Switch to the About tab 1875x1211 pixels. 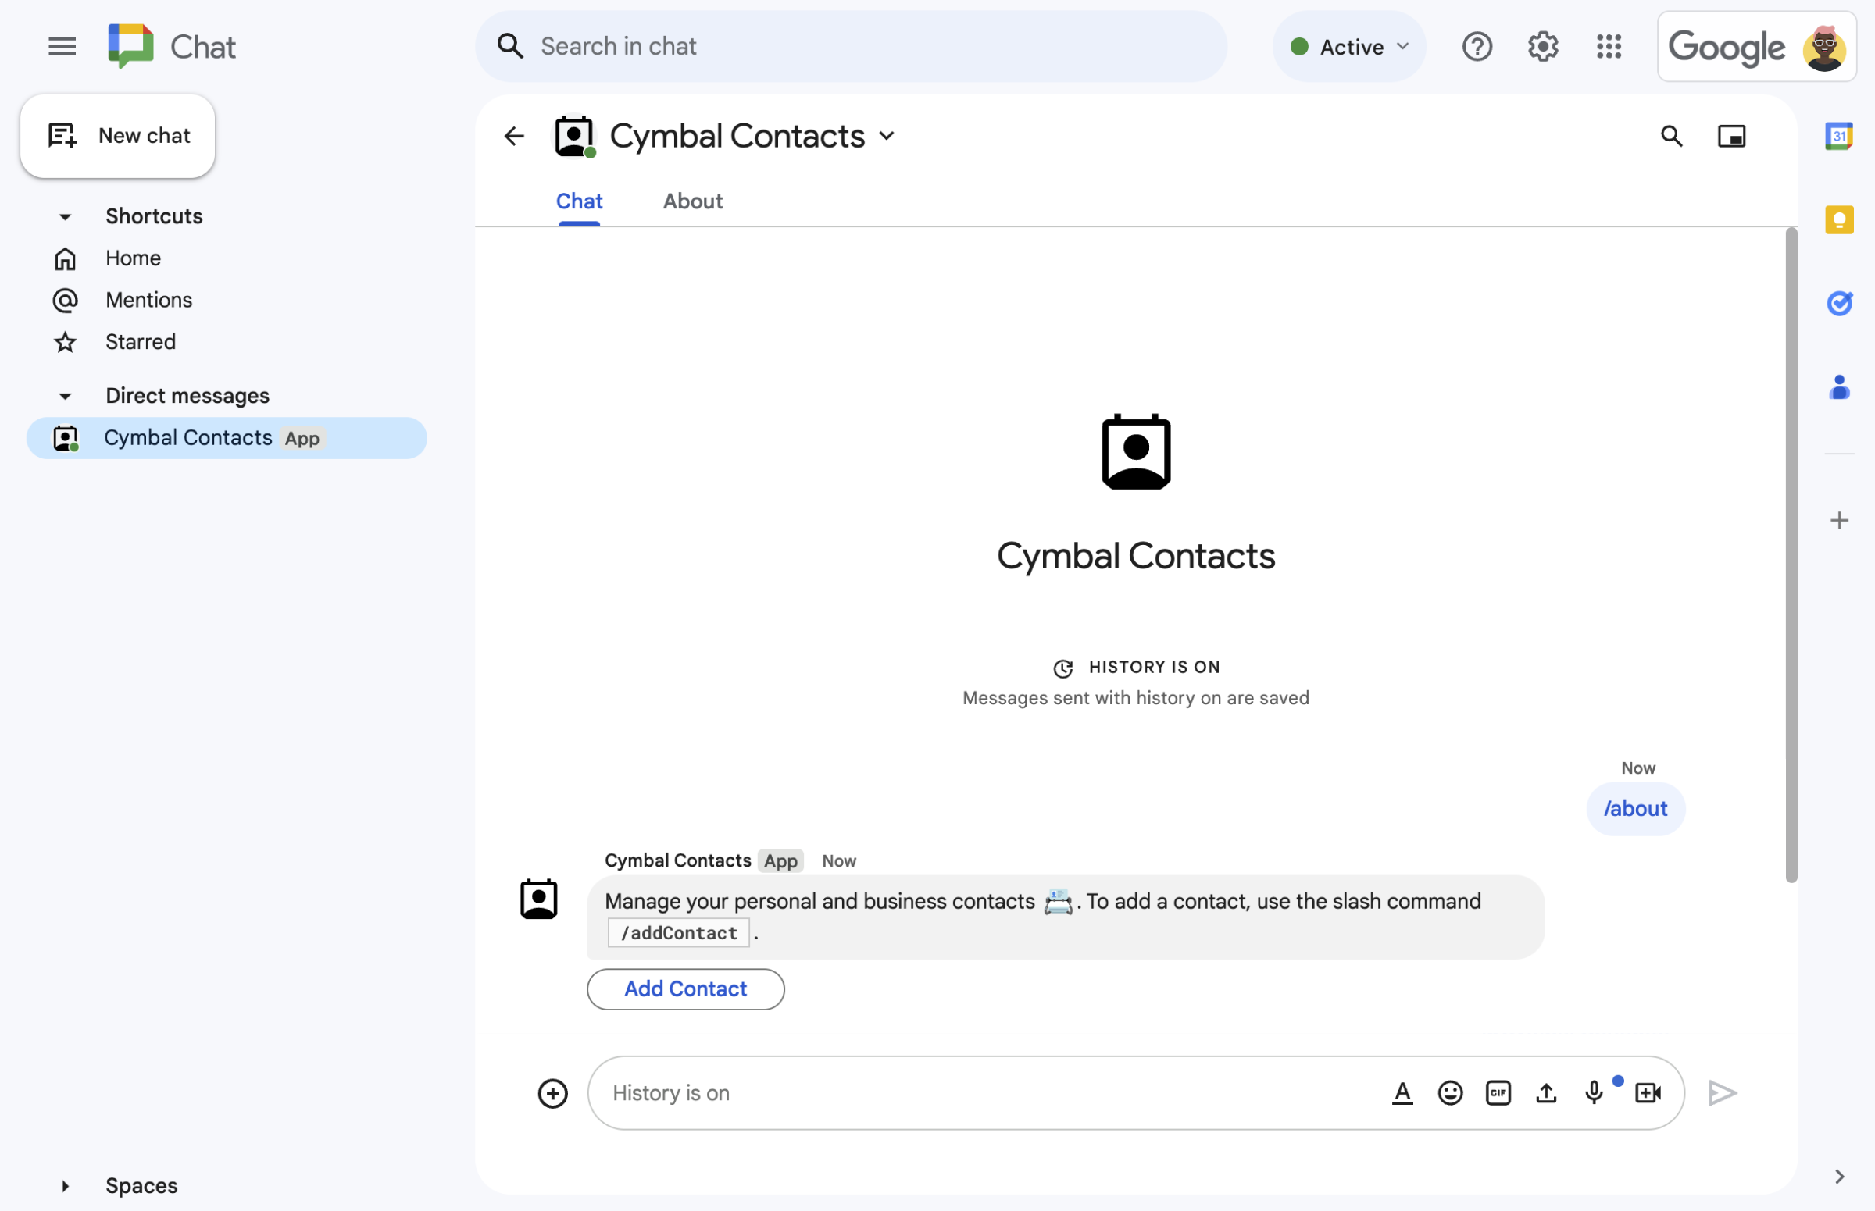[x=693, y=201]
